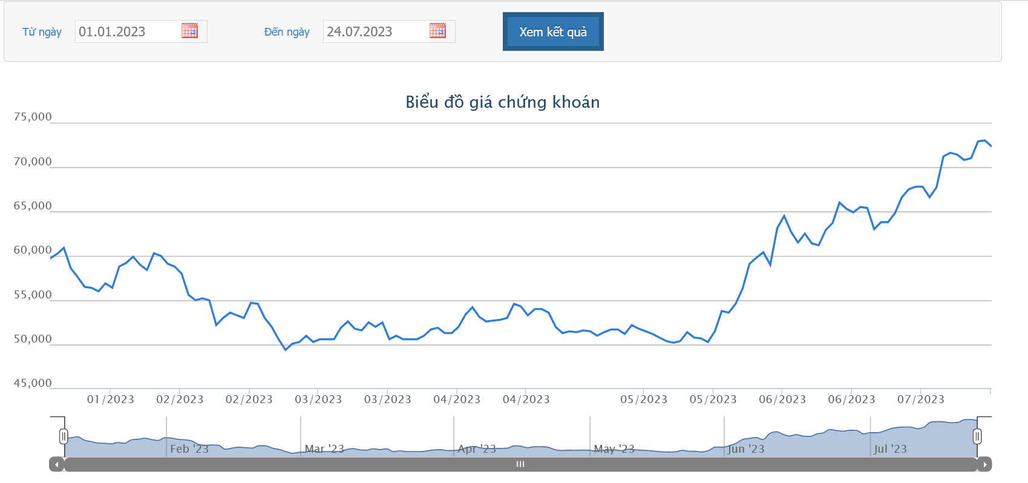
Task: Jump to Apr '23 in the navigator
Action: coord(477,448)
